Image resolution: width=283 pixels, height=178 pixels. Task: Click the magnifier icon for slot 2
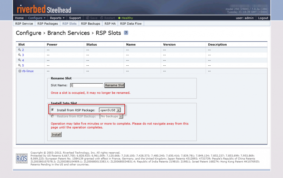(20, 50)
